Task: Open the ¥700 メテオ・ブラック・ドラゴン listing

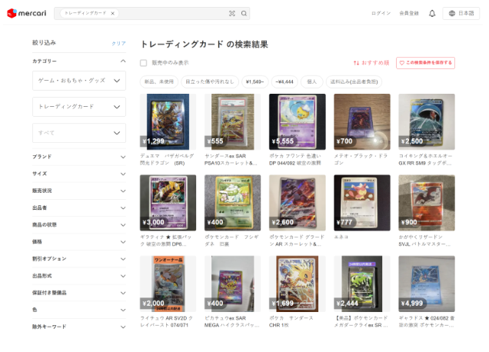Action: click(x=362, y=122)
